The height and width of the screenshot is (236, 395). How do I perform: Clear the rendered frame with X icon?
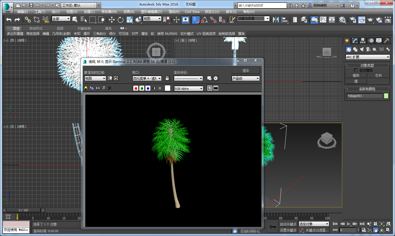click(110, 88)
